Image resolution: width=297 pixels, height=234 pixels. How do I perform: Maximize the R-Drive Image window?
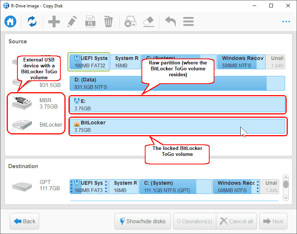tap(271, 6)
